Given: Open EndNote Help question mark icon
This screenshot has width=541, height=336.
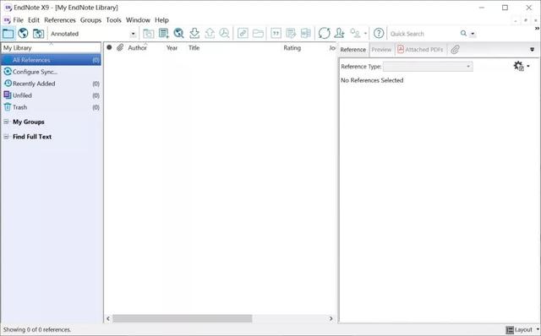Looking at the screenshot, I should click(379, 34).
